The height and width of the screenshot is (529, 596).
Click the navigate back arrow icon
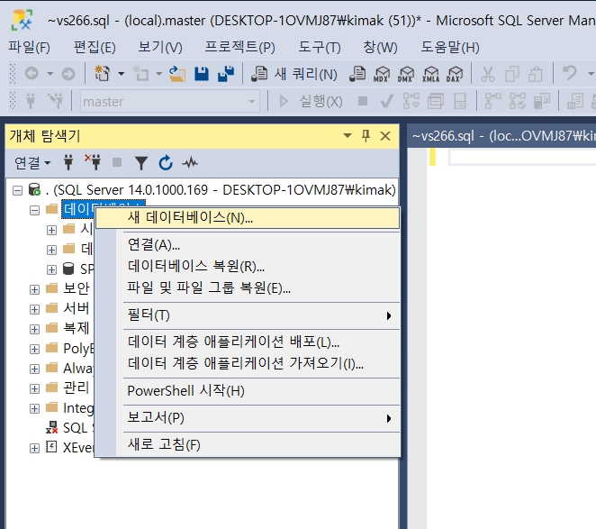pos(32,73)
